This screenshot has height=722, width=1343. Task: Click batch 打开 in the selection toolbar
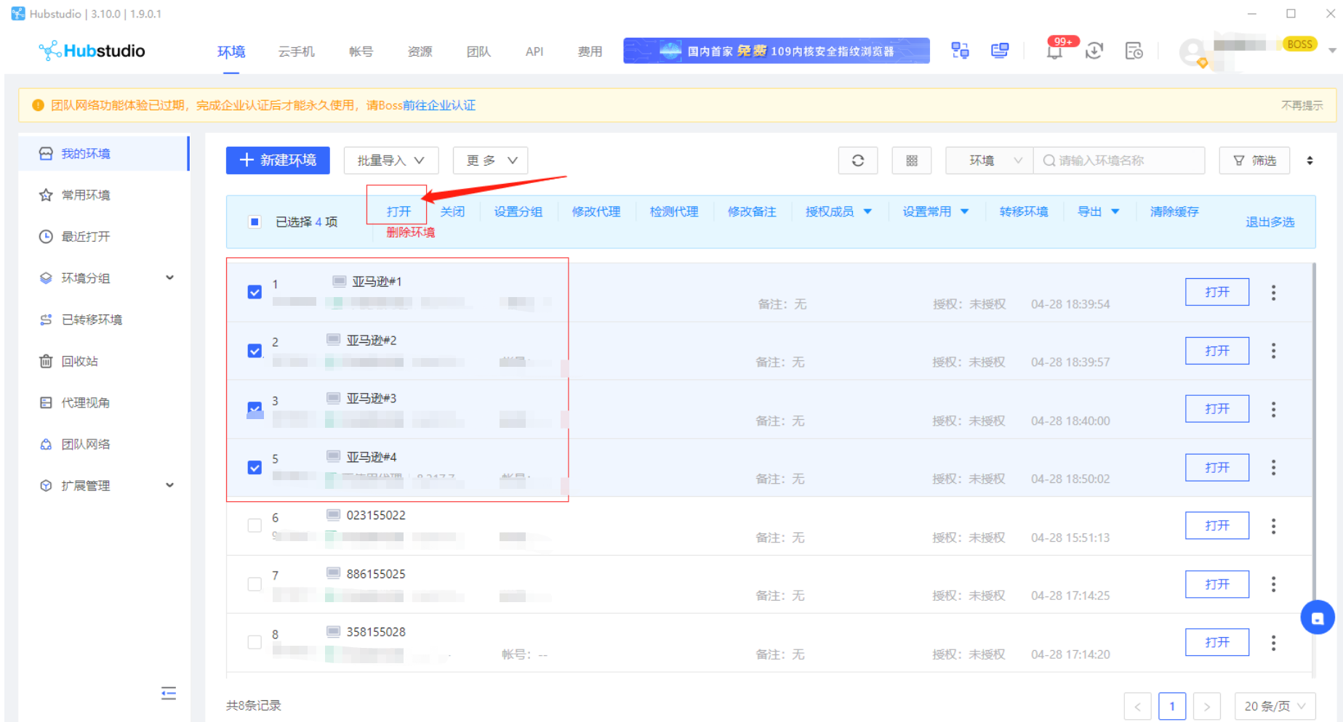click(398, 211)
